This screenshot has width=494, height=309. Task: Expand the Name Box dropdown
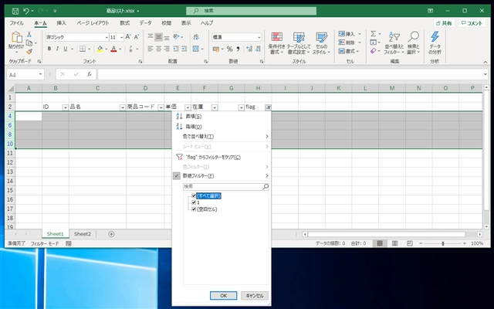(40, 74)
